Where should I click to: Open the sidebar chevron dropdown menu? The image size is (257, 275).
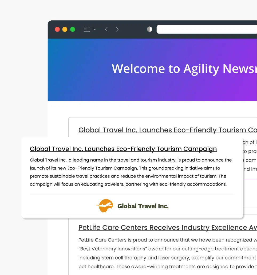[x=95, y=29]
